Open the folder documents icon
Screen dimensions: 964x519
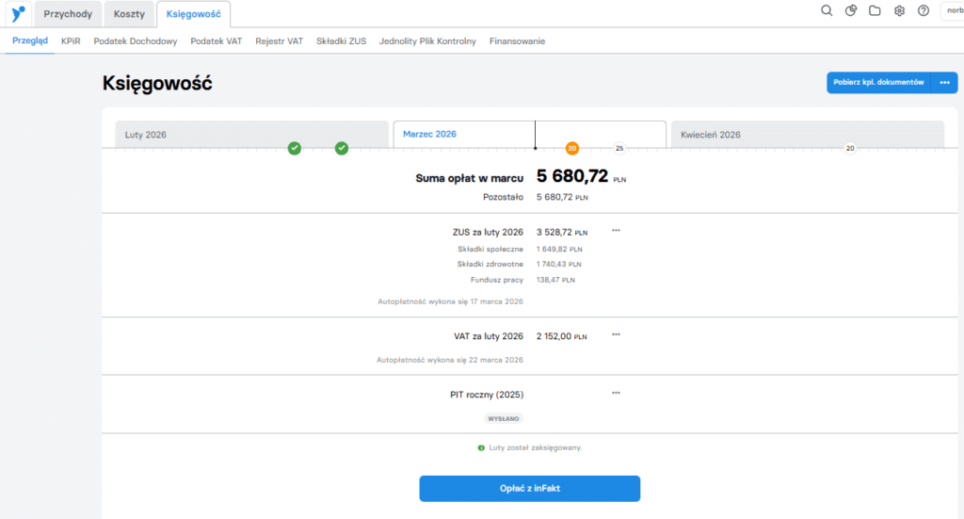pyautogui.click(x=875, y=10)
